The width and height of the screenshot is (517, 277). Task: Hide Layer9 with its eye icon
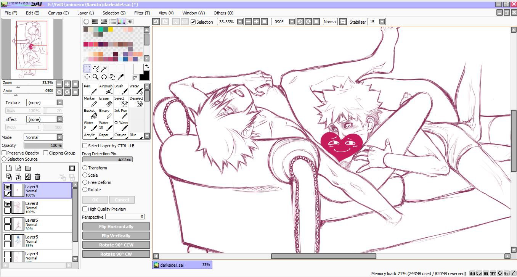pos(7,187)
